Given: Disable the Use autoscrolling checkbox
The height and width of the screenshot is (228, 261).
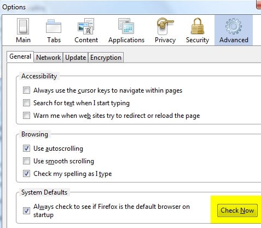Looking at the screenshot, I should click(26, 149).
